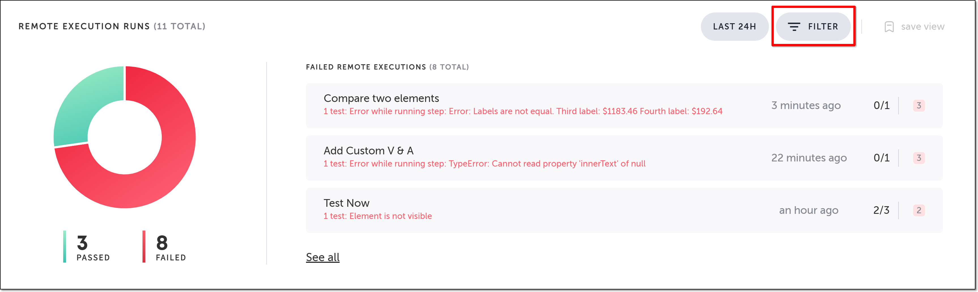This screenshot has height=292, width=978.
Task: Click the filter lines icon
Action: pos(794,27)
